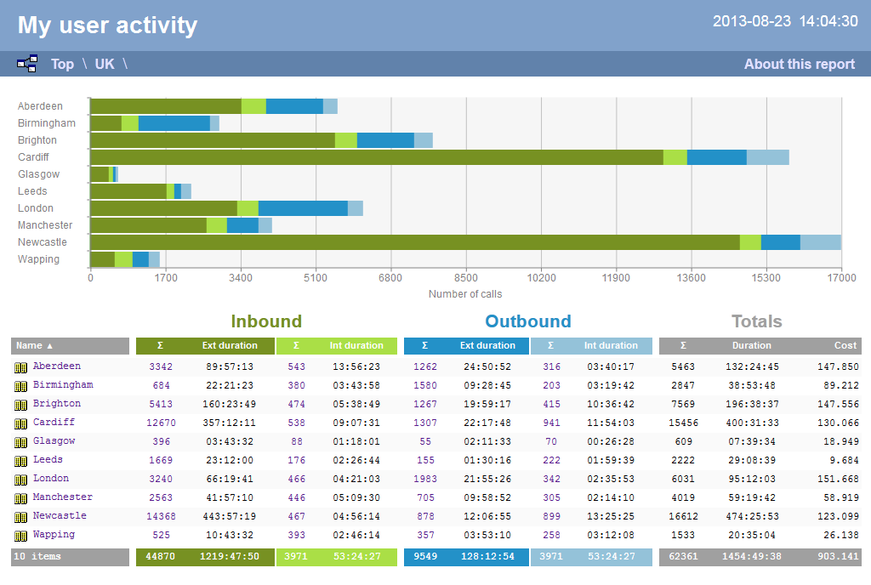Open the About this report link
The image size is (871, 585).
799,64
